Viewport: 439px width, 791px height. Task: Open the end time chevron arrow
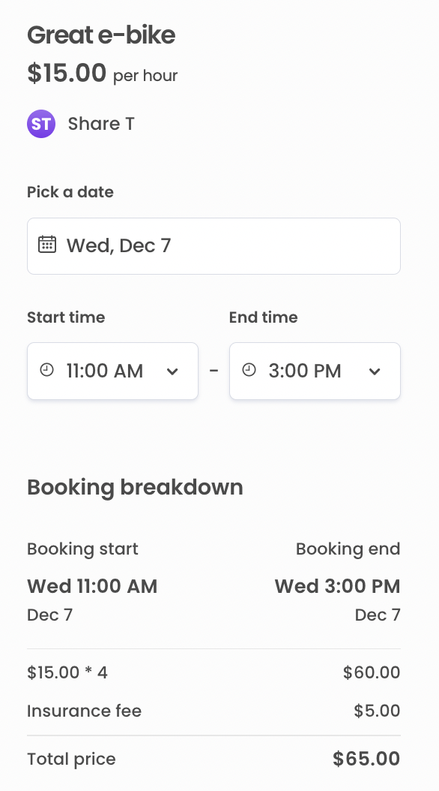(375, 371)
